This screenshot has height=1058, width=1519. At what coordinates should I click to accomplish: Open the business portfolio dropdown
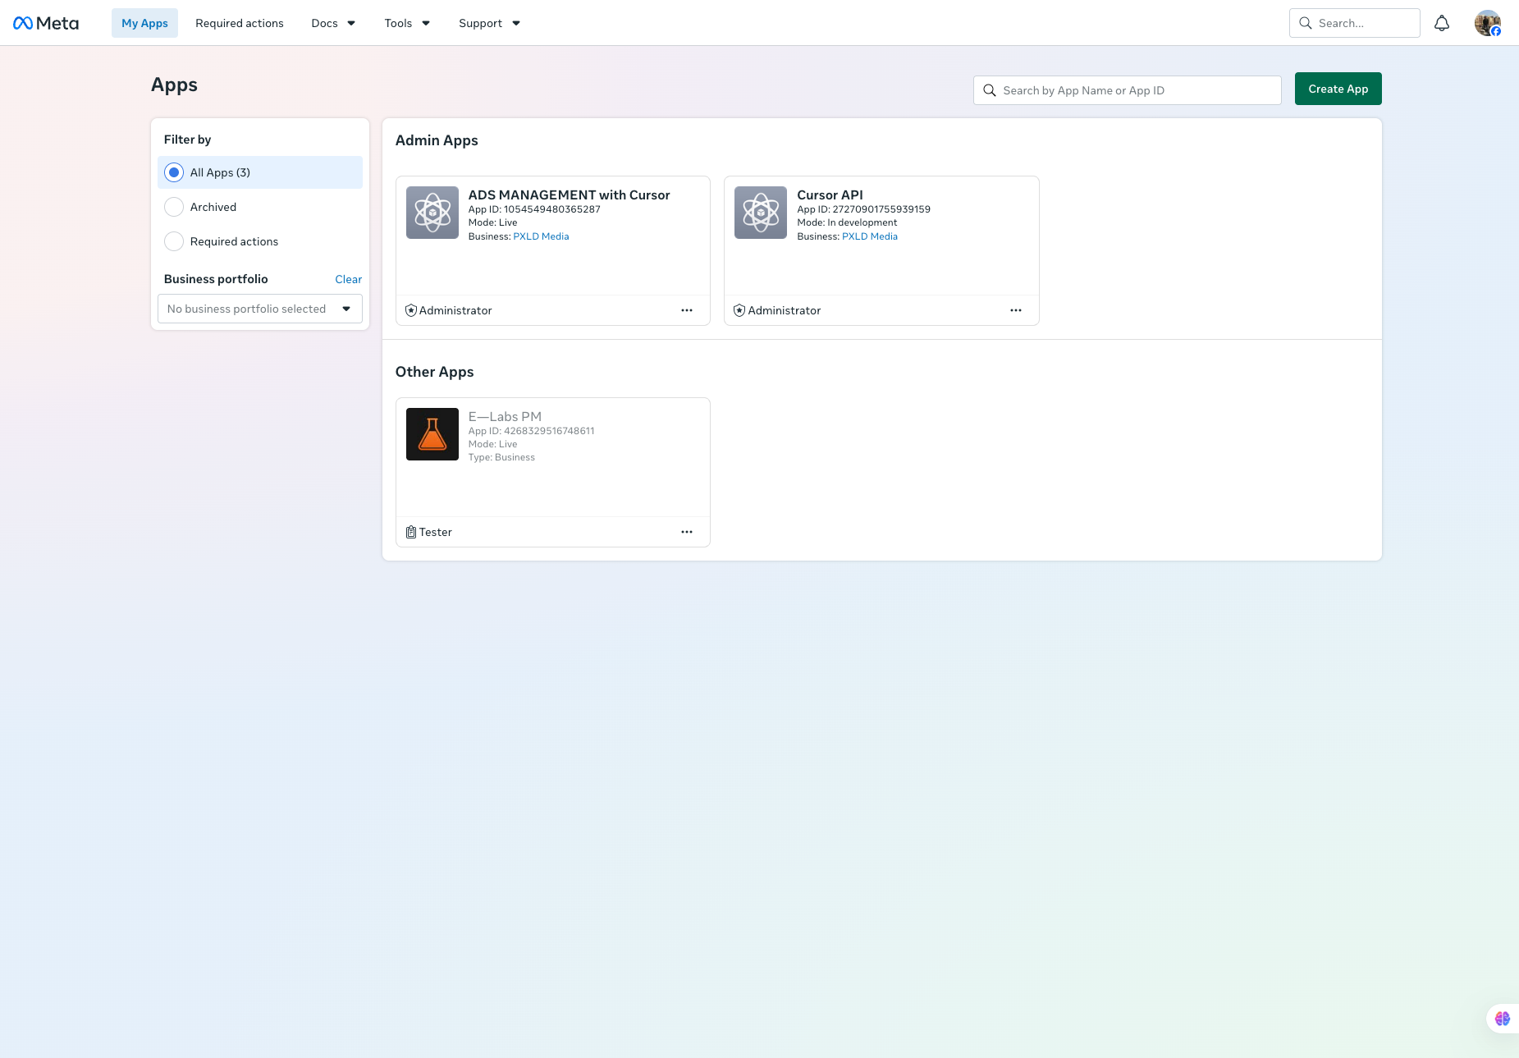click(x=260, y=309)
